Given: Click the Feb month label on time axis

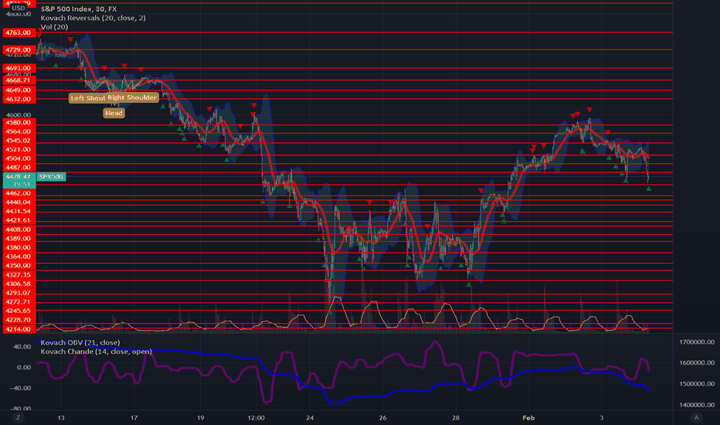Looking at the screenshot, I should [x=528, y=417].
